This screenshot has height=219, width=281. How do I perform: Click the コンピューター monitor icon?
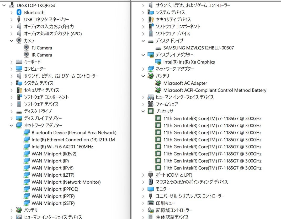coord(19,69)
